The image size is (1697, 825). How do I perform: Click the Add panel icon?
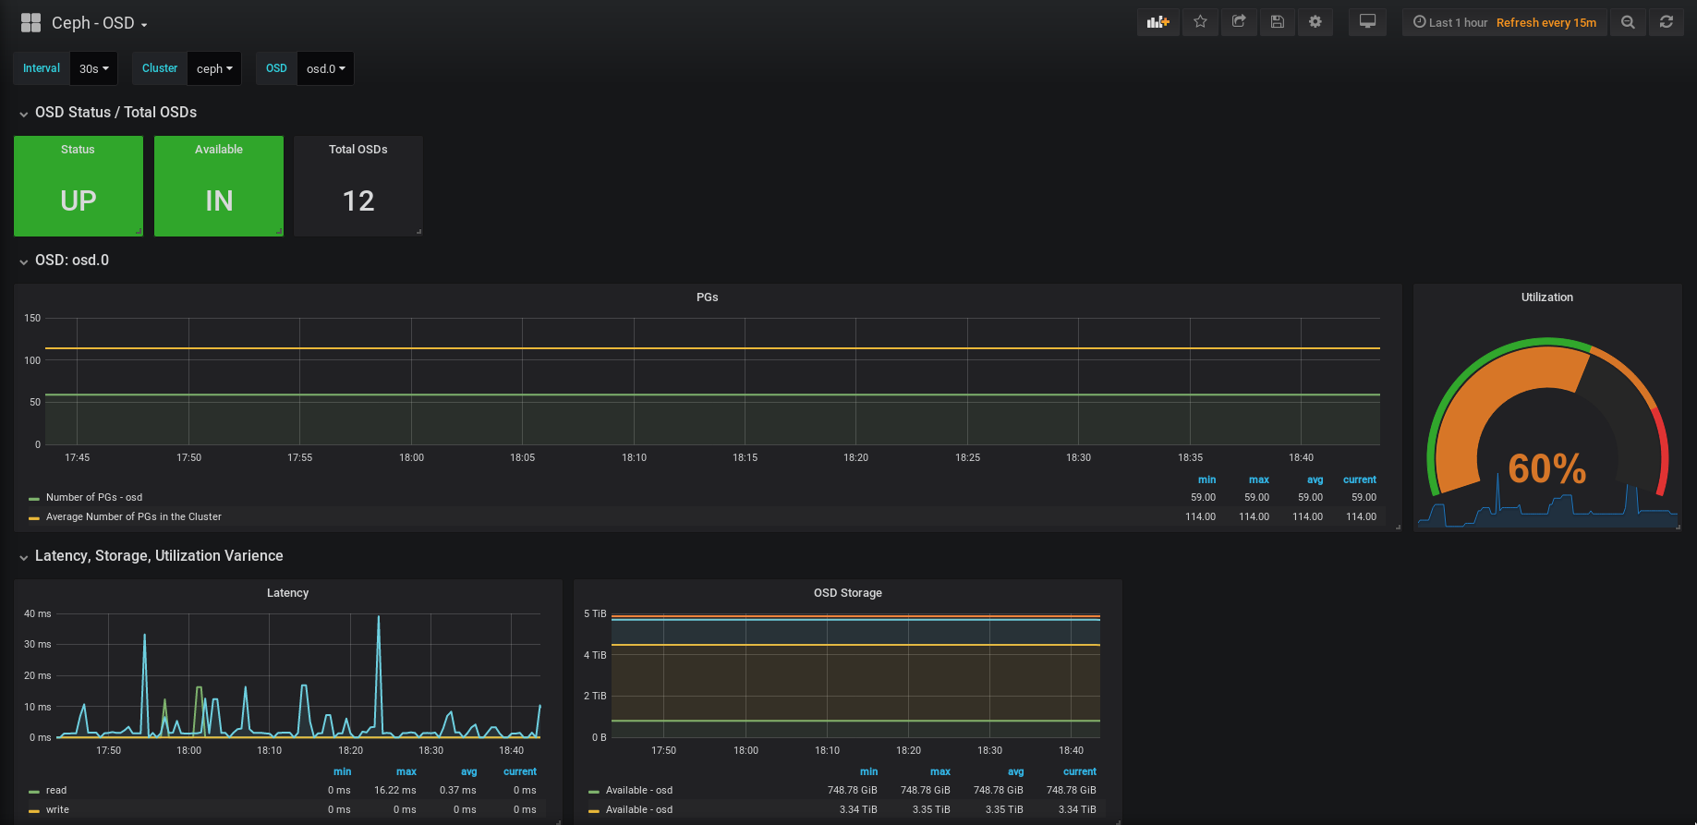pos(1158,22)
